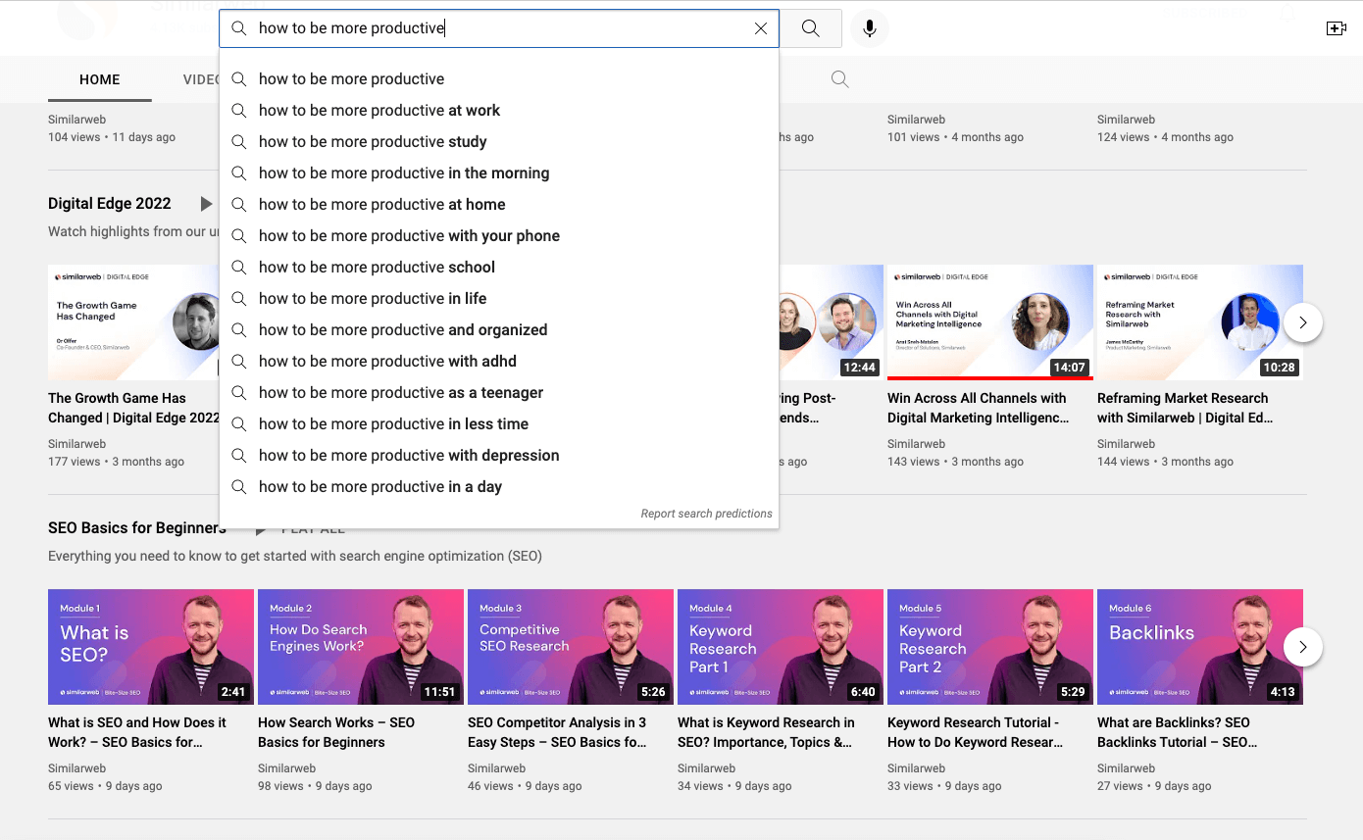Click the channel search magnifier icon
This screenshot has width=1363, height=840.
[839, 79]
